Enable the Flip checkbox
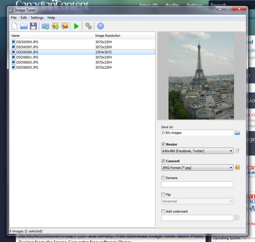Screen dimensions: 255x242 coord(163,195)
